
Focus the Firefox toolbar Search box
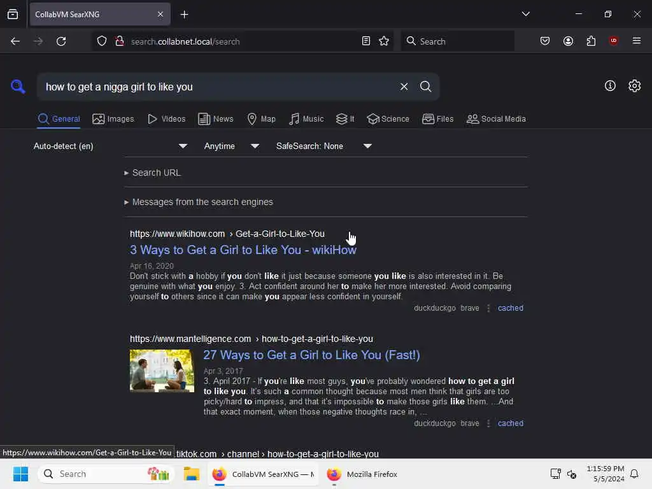point(457,41)
